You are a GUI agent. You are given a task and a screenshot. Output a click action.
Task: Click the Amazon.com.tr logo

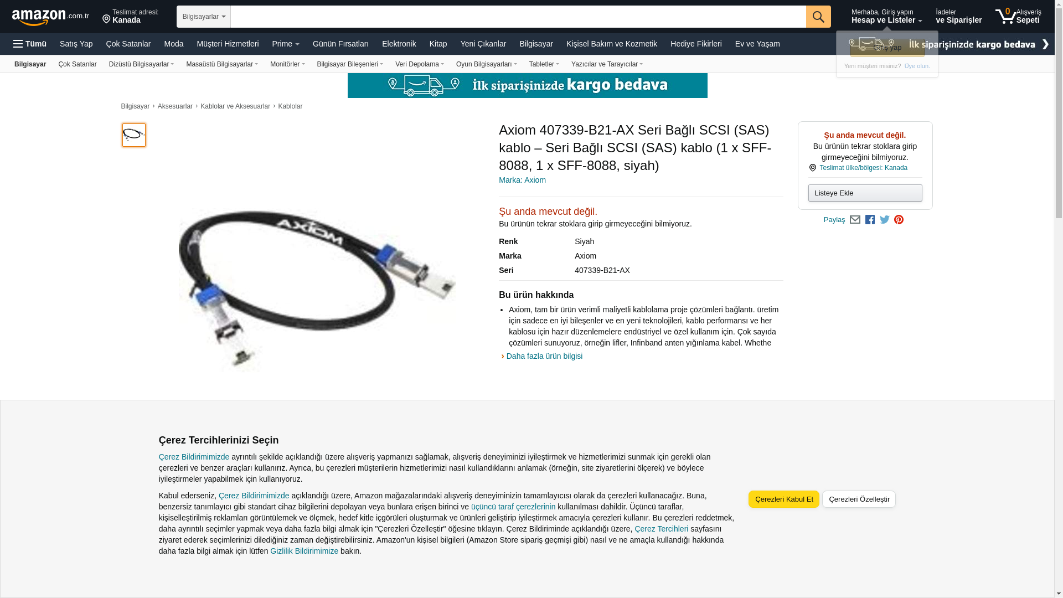coord(50,17)
